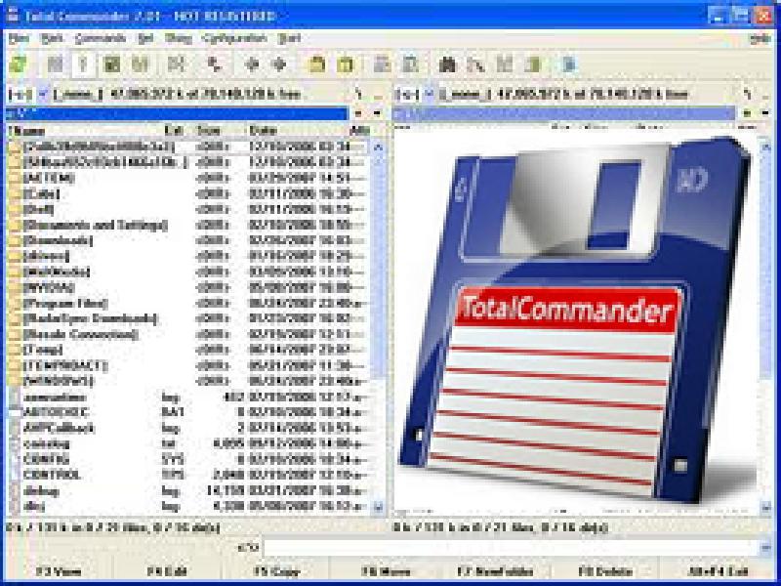This screenshot has height=586, width=781.
Task: Open the command line history dropdown
Action: 766,548
